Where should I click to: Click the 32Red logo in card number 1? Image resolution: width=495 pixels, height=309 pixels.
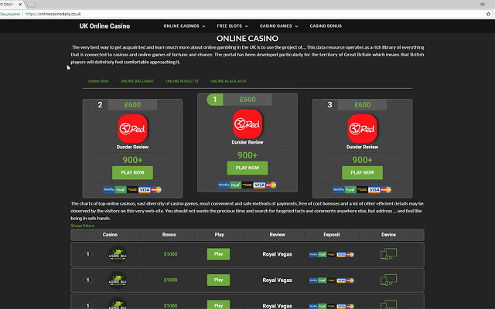click(247, 124)
